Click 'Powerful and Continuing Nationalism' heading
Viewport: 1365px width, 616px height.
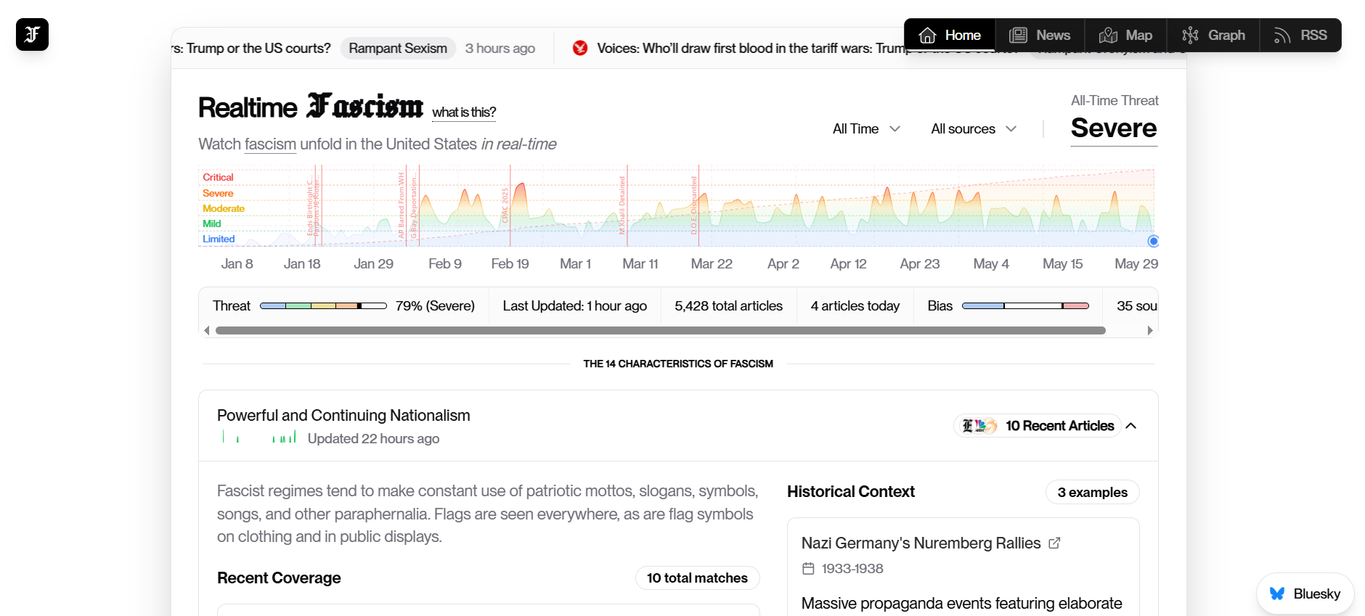coord(343,415)
